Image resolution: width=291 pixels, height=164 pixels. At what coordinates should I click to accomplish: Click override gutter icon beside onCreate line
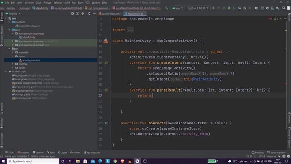(x=105, y=123)
